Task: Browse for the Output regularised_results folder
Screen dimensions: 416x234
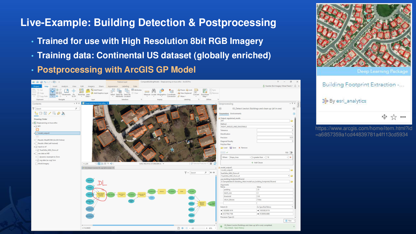Action: coord(292,121)
